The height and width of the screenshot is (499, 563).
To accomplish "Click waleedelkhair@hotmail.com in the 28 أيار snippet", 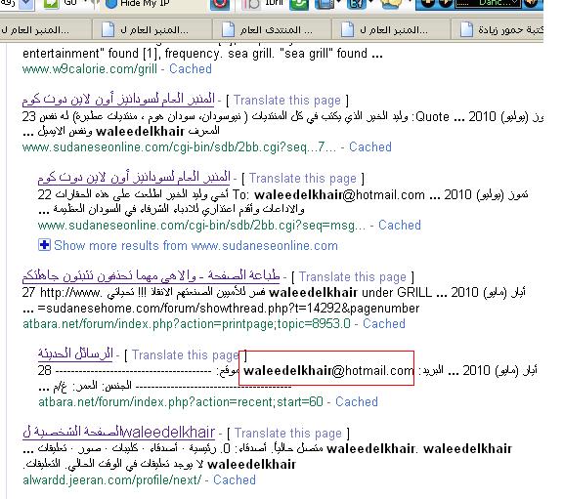I will [x=328, y=370].
